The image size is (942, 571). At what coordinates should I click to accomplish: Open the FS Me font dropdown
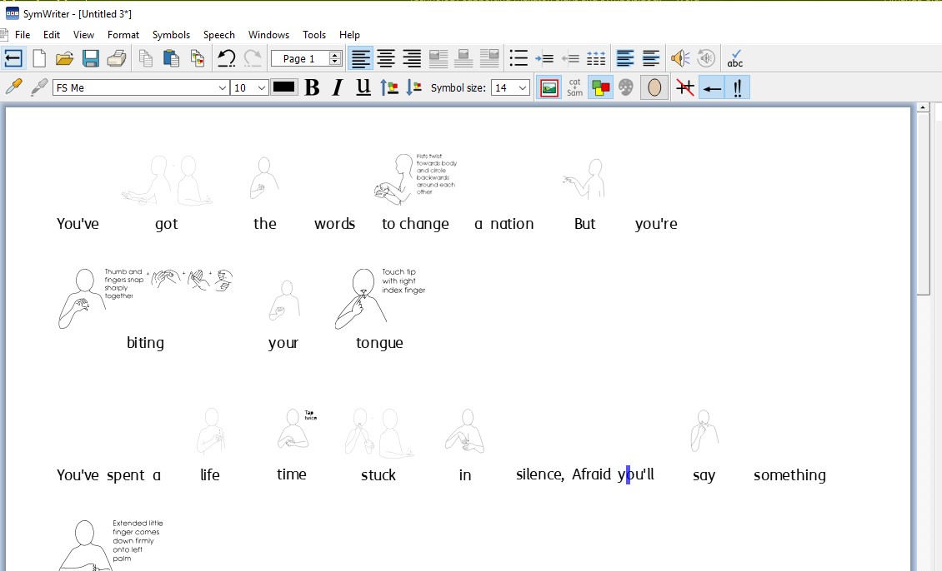(x=223, y=88)
